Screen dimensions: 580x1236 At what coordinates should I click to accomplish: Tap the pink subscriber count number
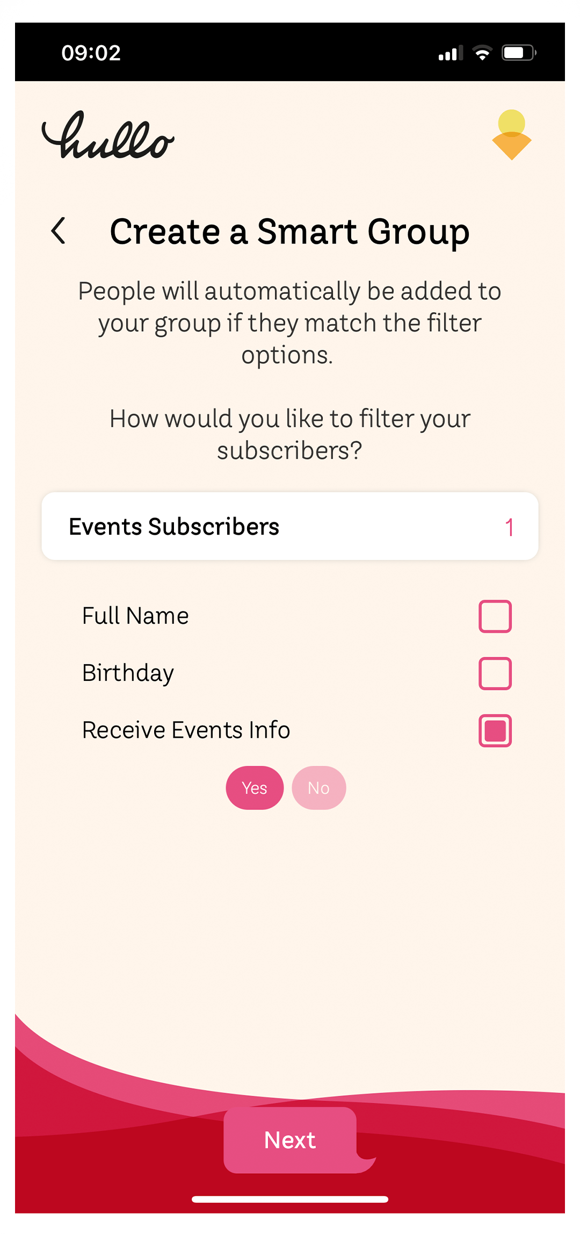click(x=509, y=527)
